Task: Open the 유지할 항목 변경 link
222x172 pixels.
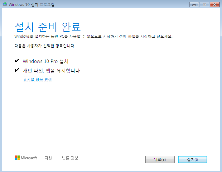Action: [37, 79]
